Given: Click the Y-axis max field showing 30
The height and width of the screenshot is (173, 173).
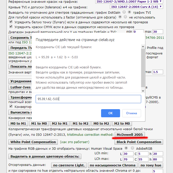Looking at the screenshot, I should pos(158,32).
